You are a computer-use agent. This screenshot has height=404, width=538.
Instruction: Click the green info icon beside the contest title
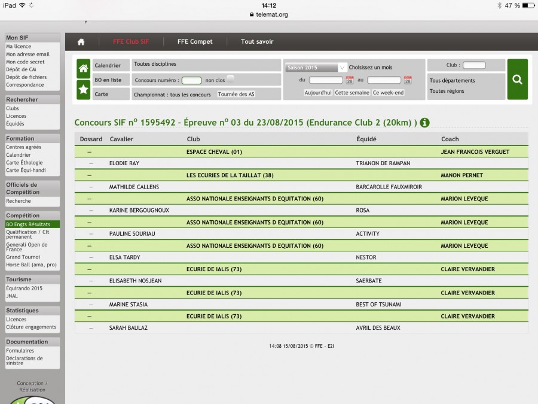pos(424,123)
